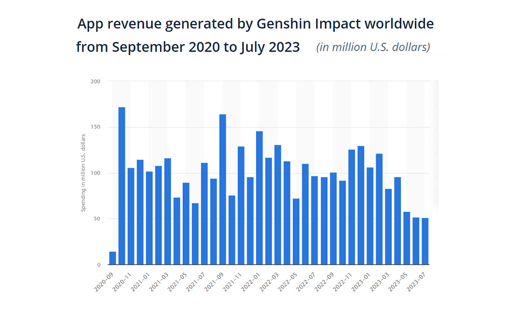Viewport: 511px width, 314px height.
Task: Select the bar for 2020-11
Action: click(x=131, y=216)
